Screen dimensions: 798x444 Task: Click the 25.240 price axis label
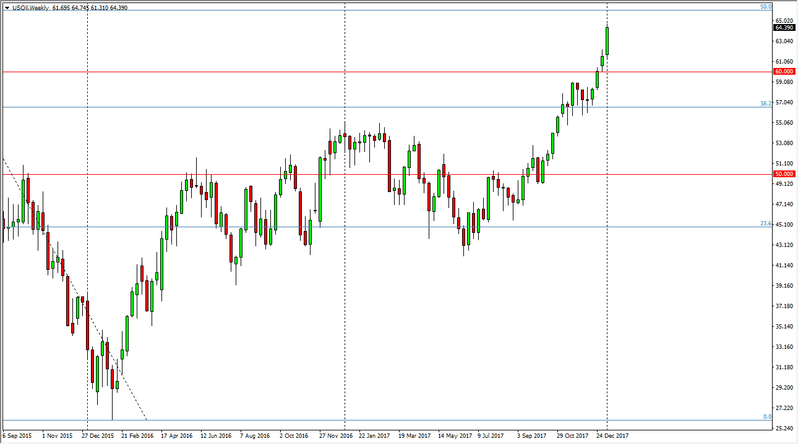[x=783, y=428]
